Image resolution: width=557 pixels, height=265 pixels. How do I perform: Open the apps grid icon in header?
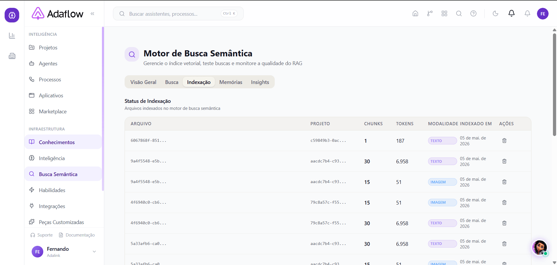(x=444, y=14)
